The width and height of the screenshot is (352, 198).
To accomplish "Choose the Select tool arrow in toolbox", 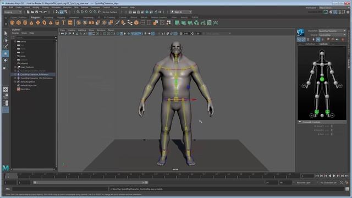I will [5, 34].
